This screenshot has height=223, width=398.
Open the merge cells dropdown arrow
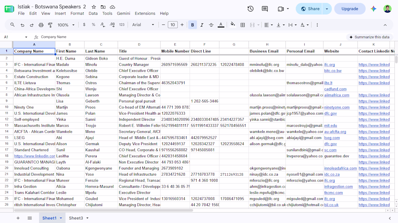(x=258, y=25)
